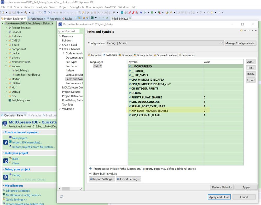Click the green Run toolbar icon

click(x=152, y=12)
